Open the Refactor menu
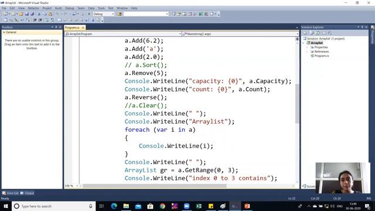Image resolution: width=375 pixels, height=211 pixels. coord(33,8)
